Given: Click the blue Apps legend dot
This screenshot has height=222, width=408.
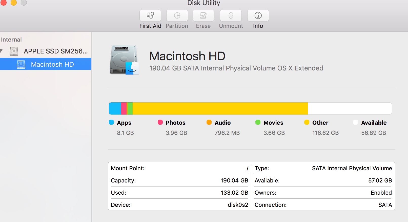Looking at the screenshot, I should point(111,122).
